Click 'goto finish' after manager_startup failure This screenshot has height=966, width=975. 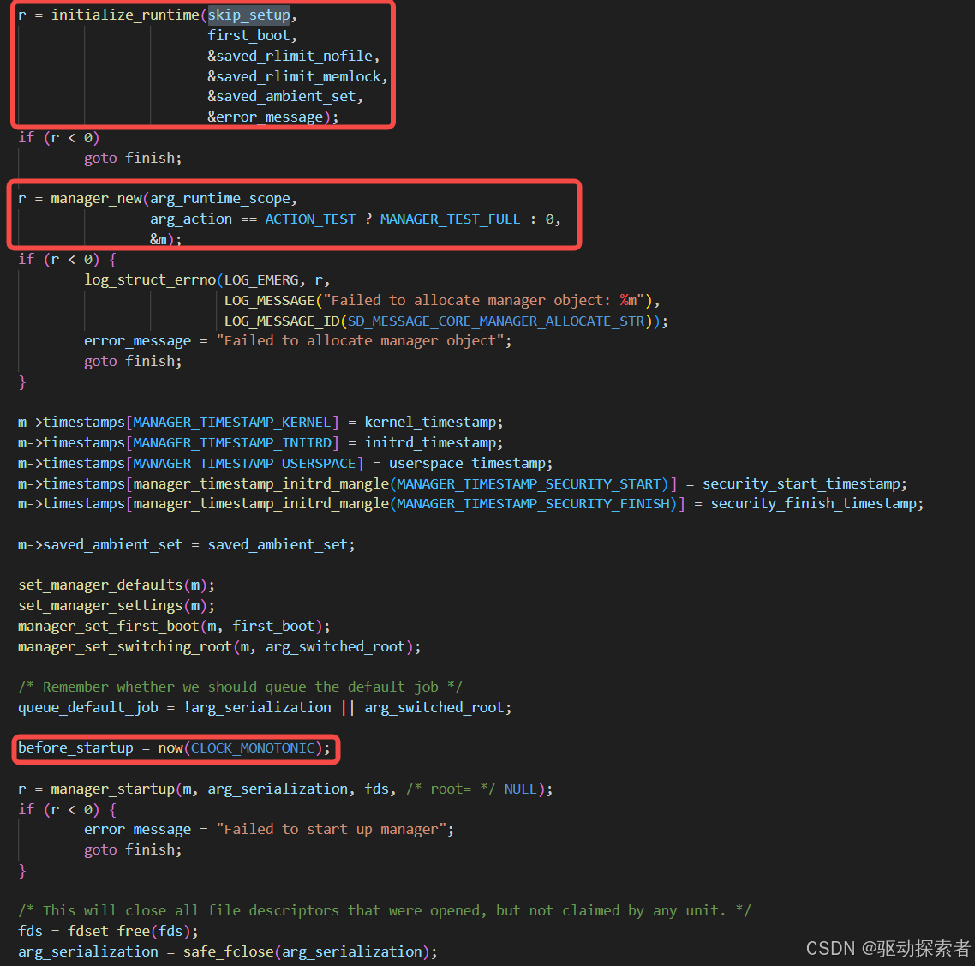tap(133, 850)
